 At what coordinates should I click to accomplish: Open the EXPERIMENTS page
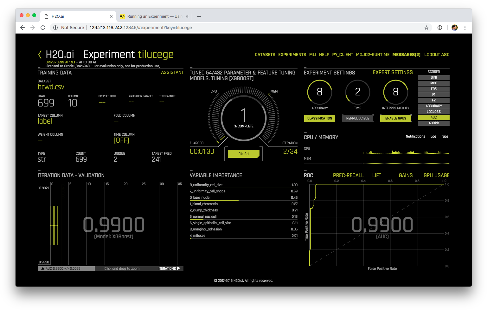click(x=292, y=55)
